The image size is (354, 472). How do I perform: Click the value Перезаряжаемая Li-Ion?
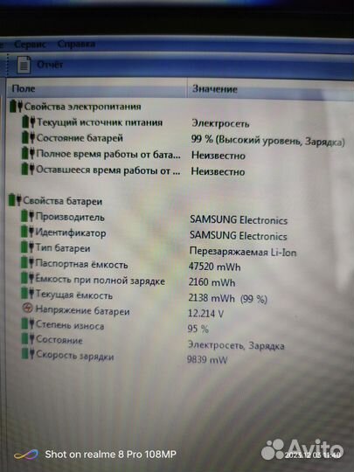click(243, 252)
